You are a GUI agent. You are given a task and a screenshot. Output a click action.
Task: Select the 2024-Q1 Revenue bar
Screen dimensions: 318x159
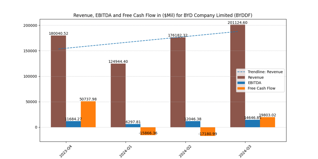point(118,95)
